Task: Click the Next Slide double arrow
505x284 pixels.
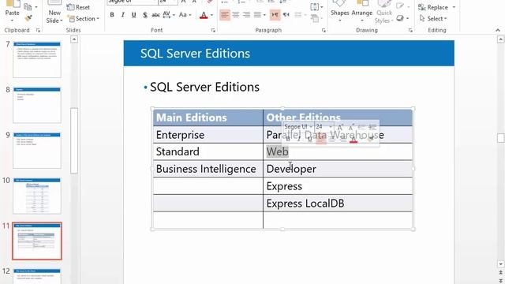Action: tap(500, 281)
